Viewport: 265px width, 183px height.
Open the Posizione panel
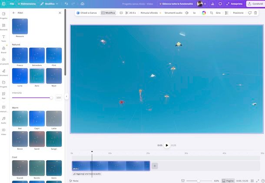click(x=238, y=13)
